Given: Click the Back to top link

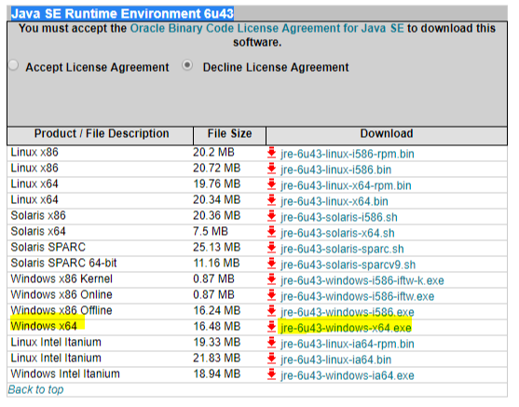Looking at the screenshot, I should click(35, 389).
